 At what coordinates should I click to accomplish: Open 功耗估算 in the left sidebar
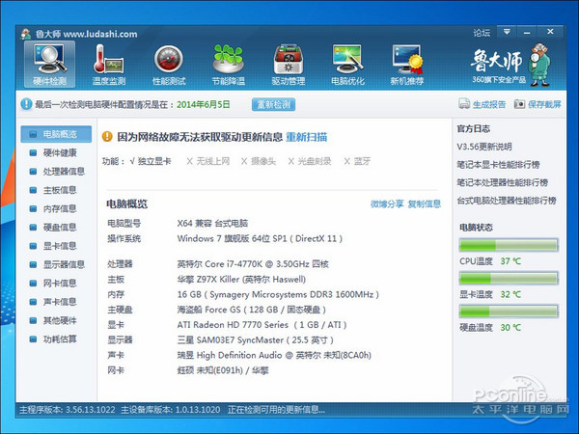click(x=59, y=338)
